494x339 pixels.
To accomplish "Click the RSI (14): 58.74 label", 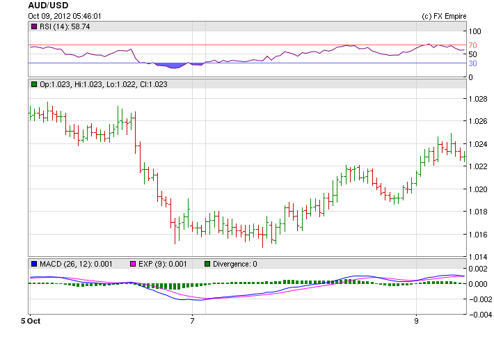I will click(x=65, y=26).
